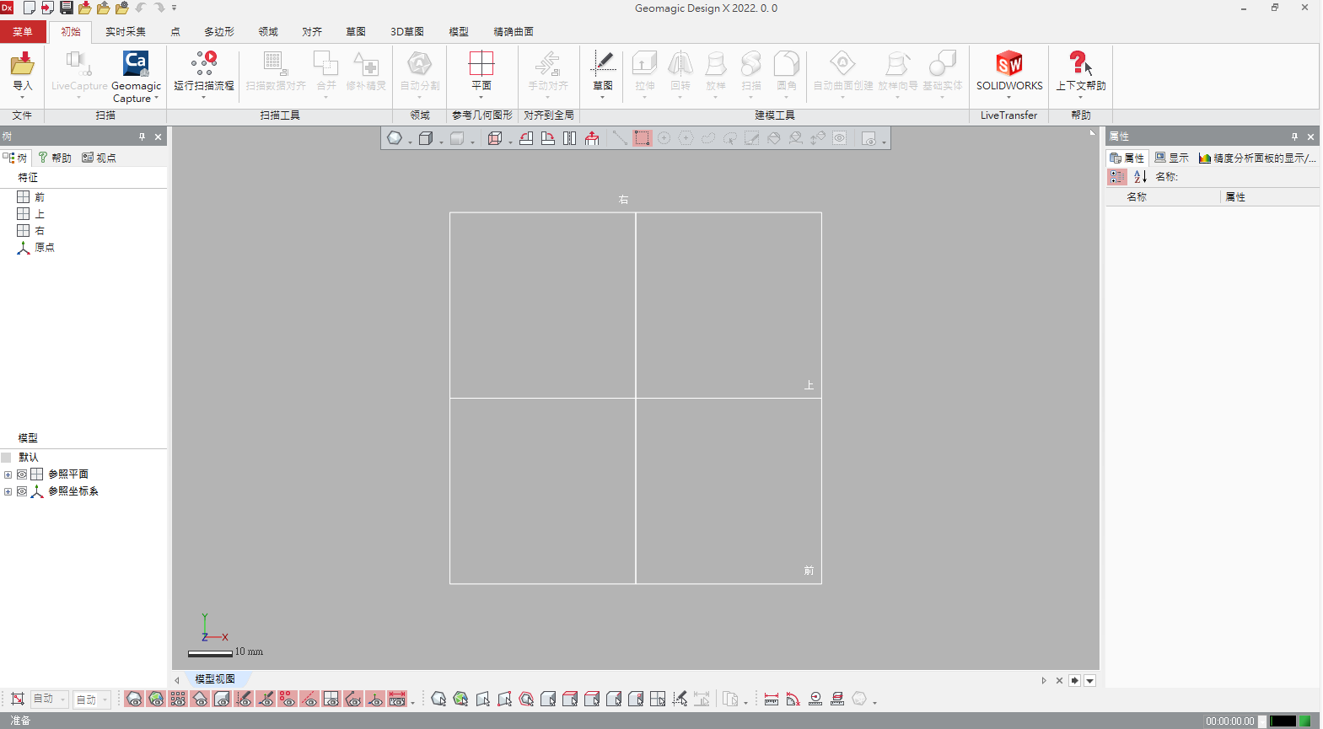Expand the 参照坐标系 tree node
Screen dimensions: 1323x729
8,491
